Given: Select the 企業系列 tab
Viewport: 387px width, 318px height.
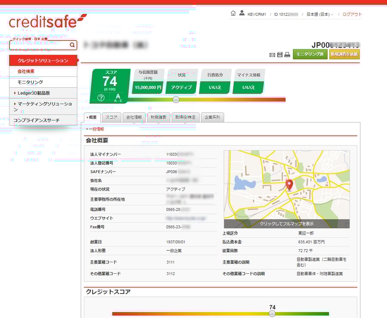Looking at the screenshot, I should [x=212, y=117].
